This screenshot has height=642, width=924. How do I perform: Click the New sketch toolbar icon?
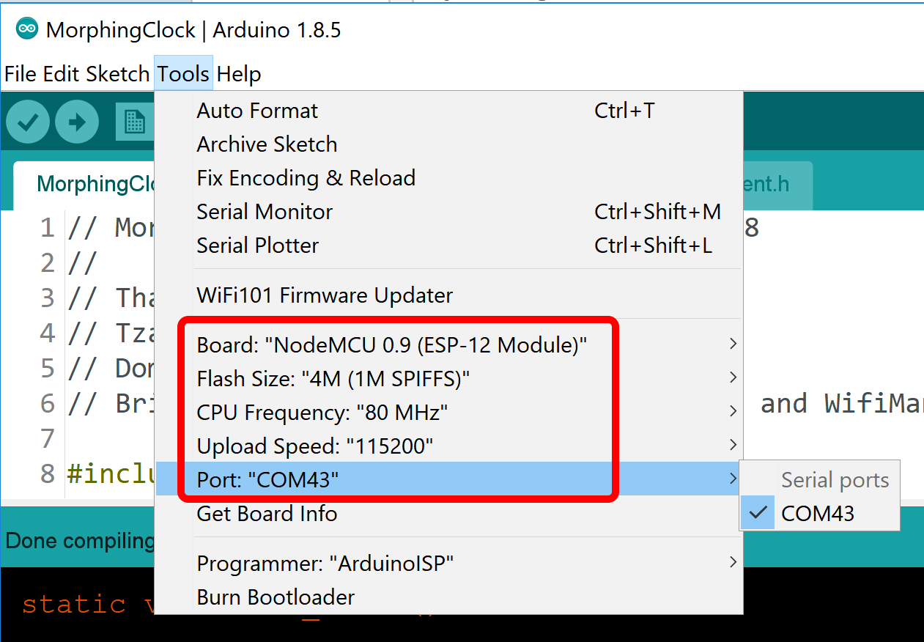pyautogui.click(x=134, y=122)
